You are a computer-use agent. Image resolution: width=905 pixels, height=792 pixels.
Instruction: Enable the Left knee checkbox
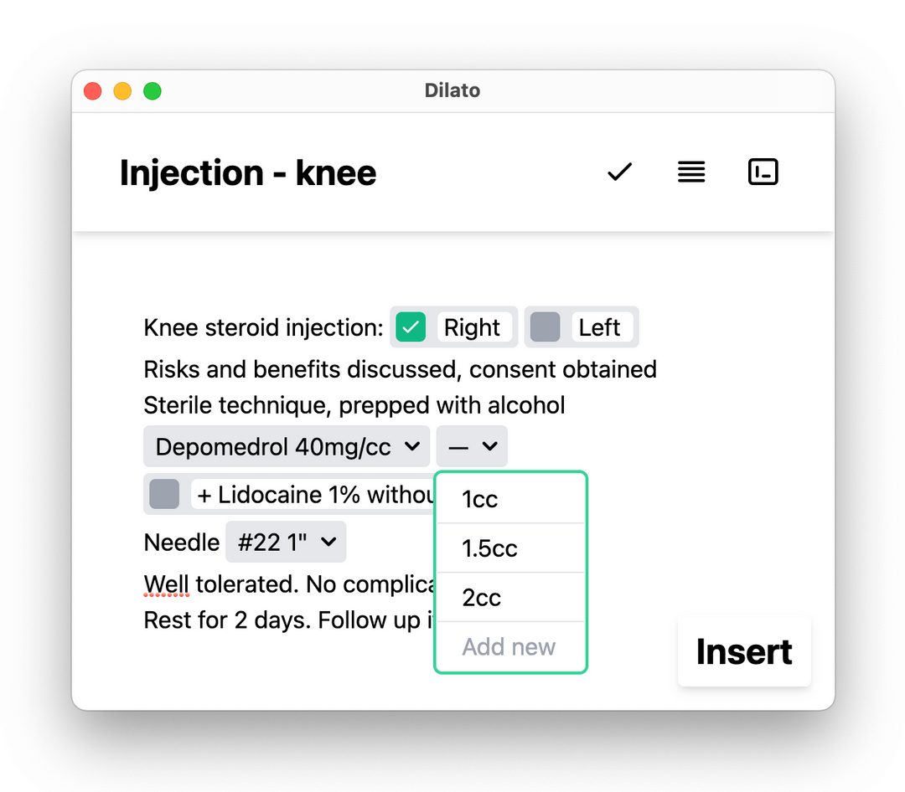545,327
